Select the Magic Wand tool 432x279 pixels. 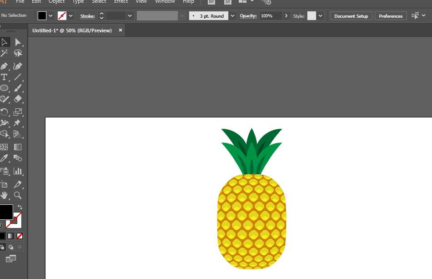pyautogui.click(x=4, y=53)
